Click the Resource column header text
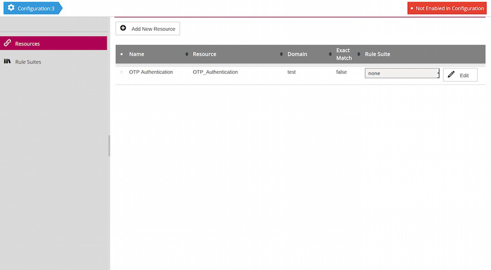 (x=204, y=54)
